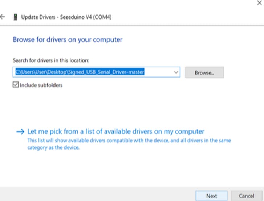264x201 pixels.
Task: Click the Update Drivers - Seeeduino V4 title
Action: click(66, 17)
